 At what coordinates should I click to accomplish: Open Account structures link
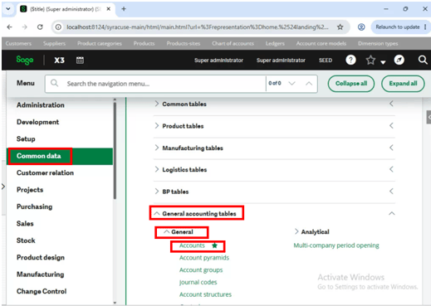[205, 294]
